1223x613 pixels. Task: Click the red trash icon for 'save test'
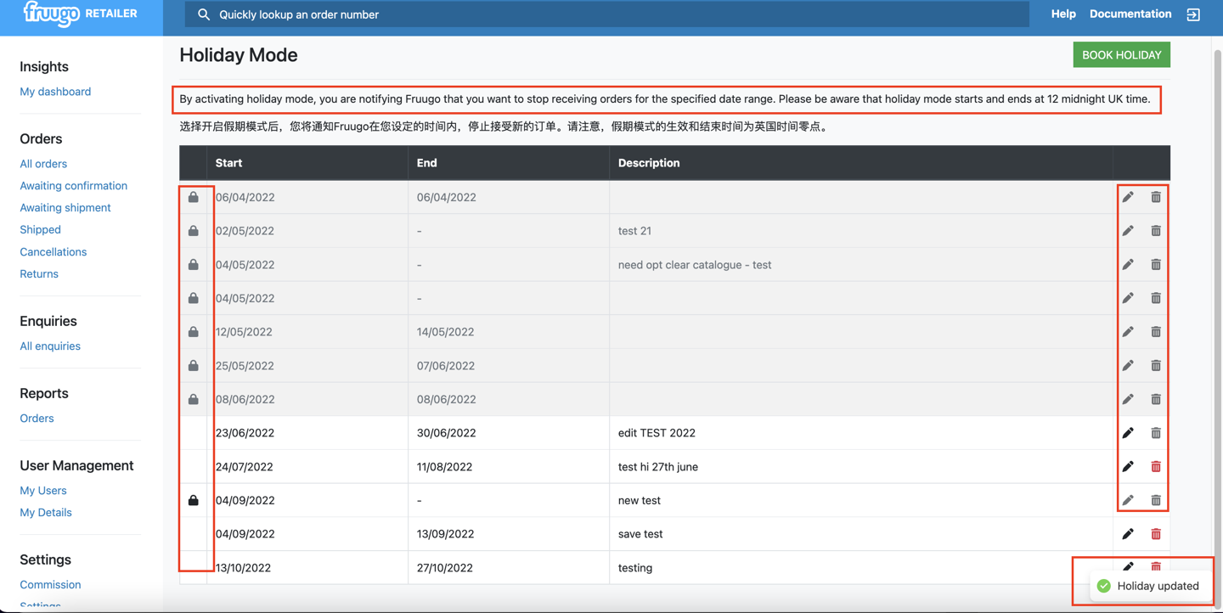[x=1156, y=534]
